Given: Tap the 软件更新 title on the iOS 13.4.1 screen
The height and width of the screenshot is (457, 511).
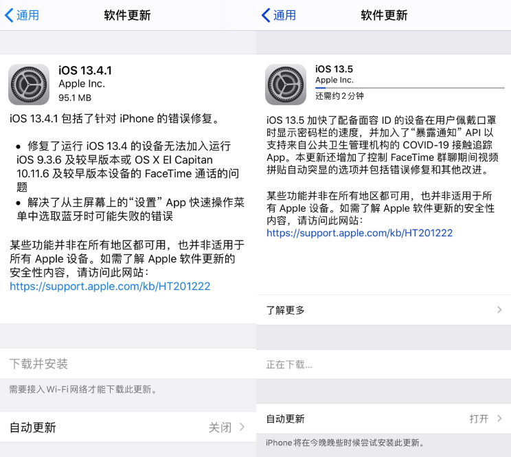Looking at the screenshot, I should coord(128,15).
